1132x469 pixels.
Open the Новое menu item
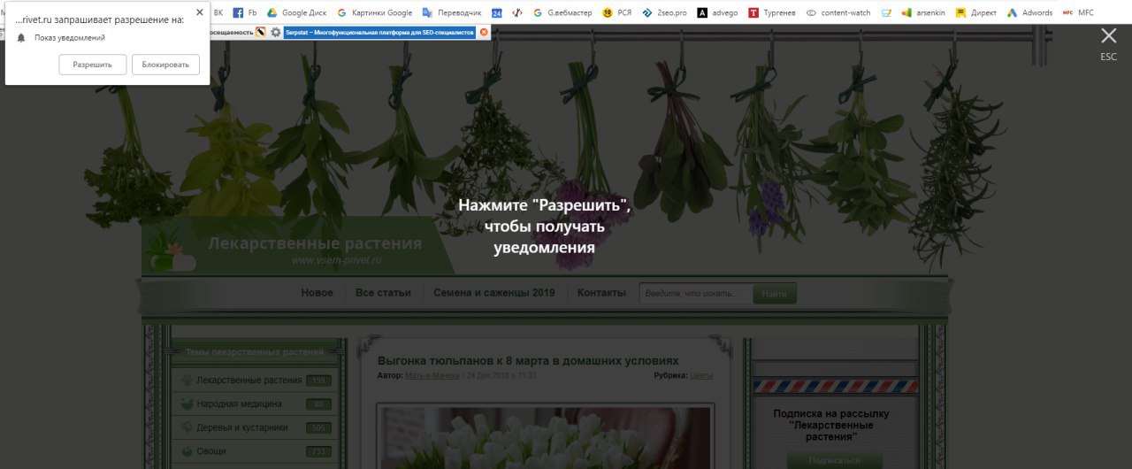317,293
